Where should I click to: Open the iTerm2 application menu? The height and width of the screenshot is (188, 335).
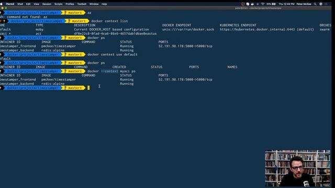[x=10, y=4]
